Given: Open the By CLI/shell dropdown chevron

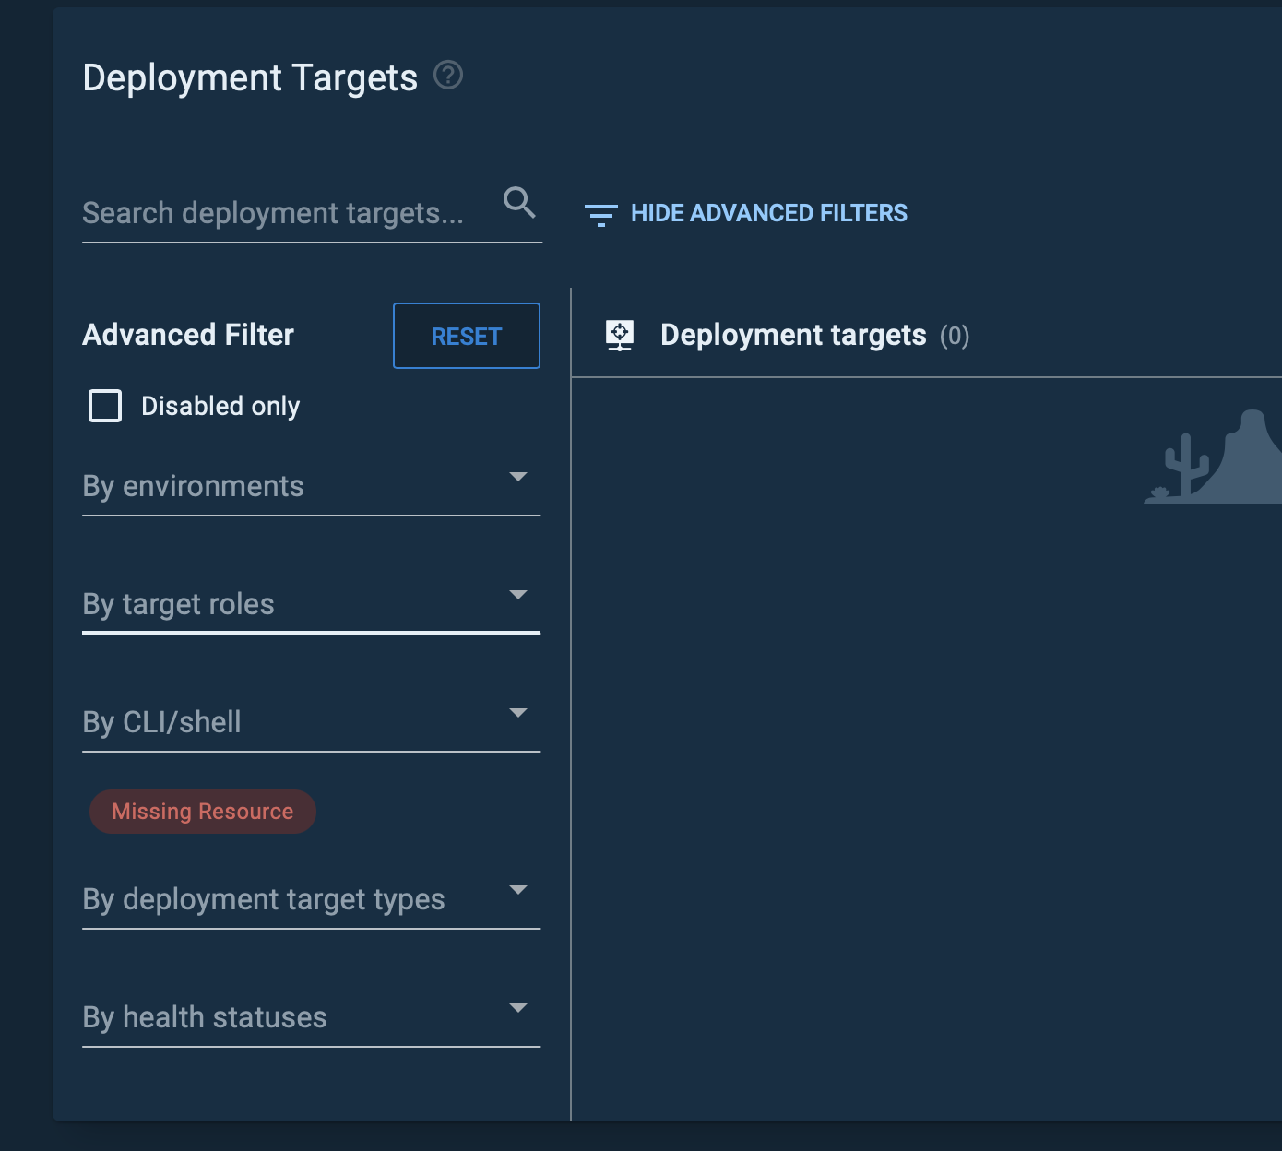Looking at the screenshot, I should coord(519,713).
